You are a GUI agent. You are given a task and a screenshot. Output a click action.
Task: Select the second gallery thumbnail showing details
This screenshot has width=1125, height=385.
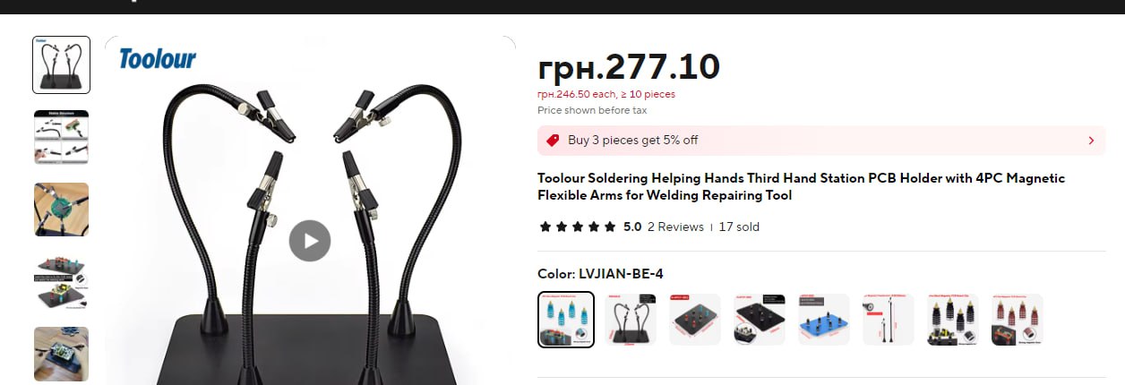click(x=62, y=137)
